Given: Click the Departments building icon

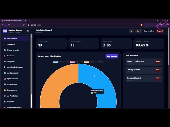Looking at the screenshot, I should tap(5, 50).
